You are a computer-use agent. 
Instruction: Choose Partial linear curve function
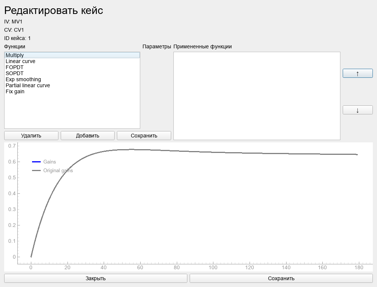pos(72,85)
